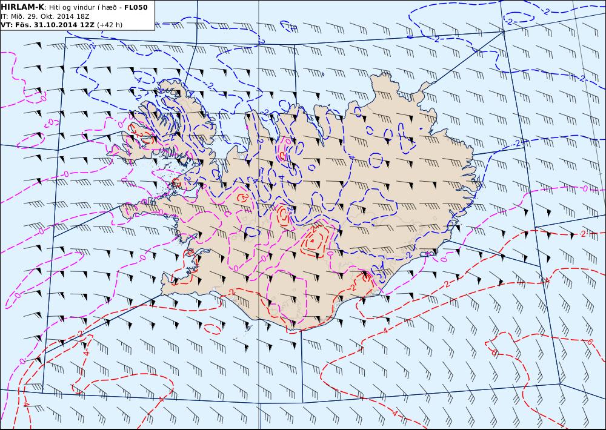Select the FL050 flight level label
This screenshot has width=606, height=430.
pos(136,7)
